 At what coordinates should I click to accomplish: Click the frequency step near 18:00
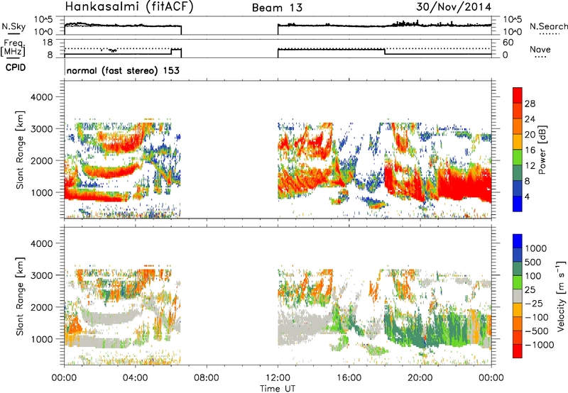click(384, 51)
